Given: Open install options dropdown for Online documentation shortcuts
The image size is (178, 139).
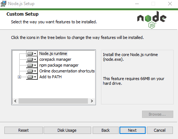Looking at the screenshot, I should (x=32, y=71).
